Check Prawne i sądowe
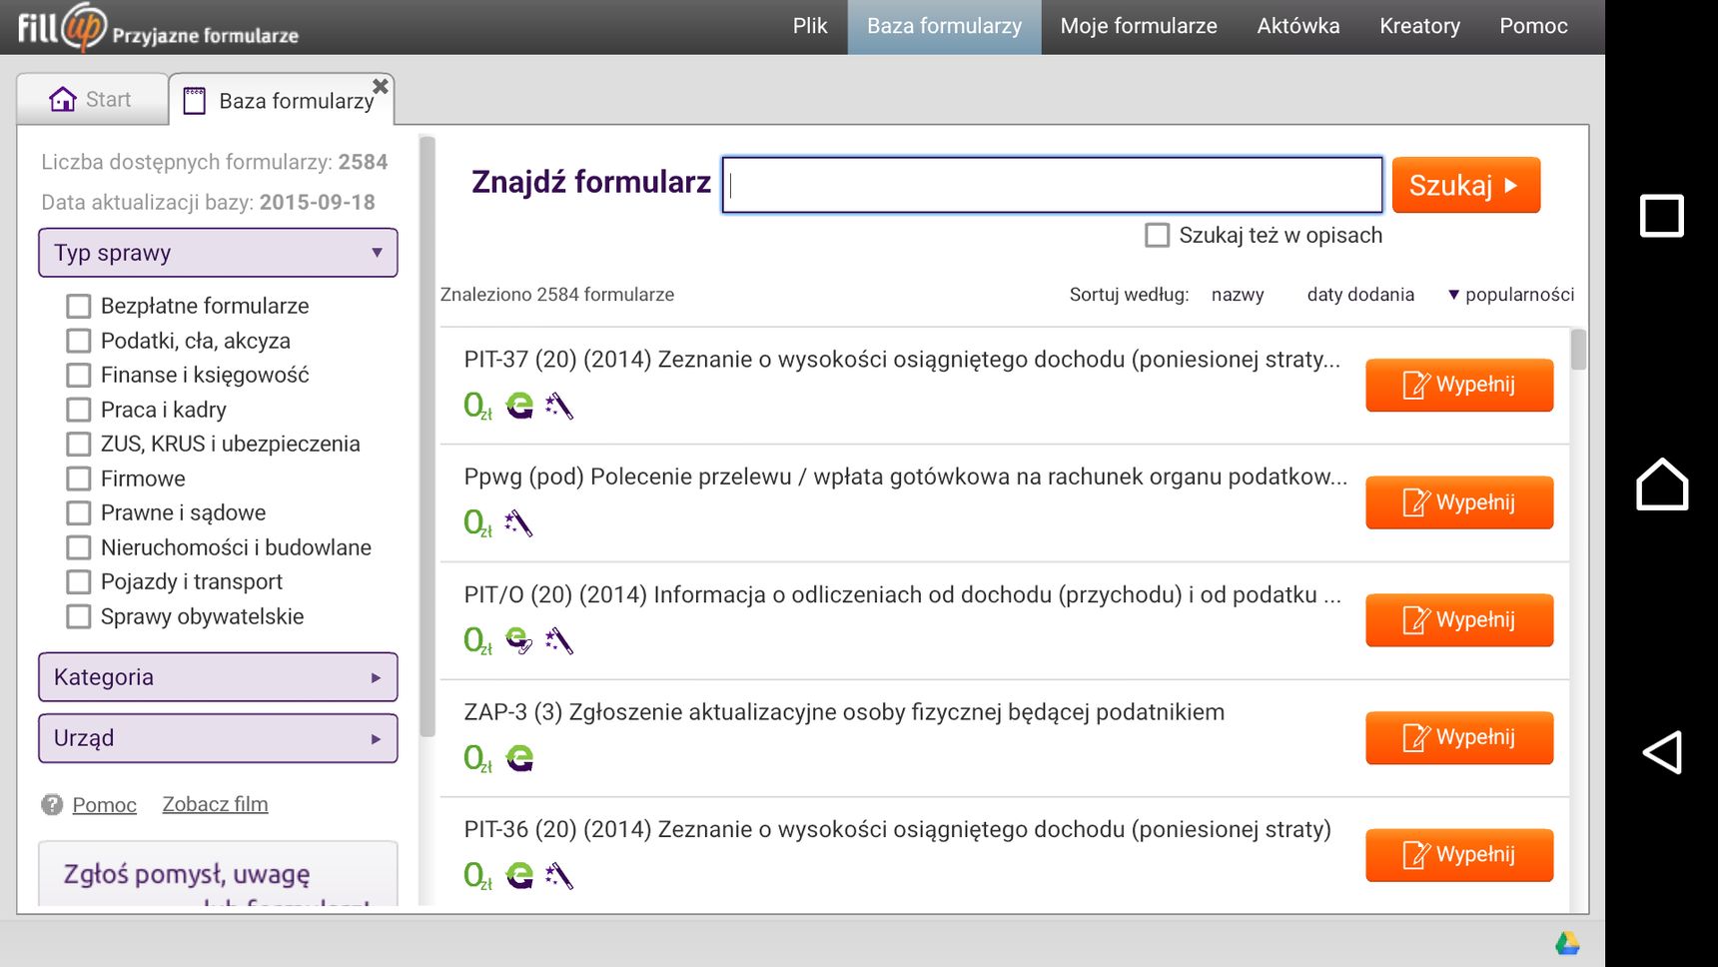This screenshot has height=967, width=1718. (78, 512)
